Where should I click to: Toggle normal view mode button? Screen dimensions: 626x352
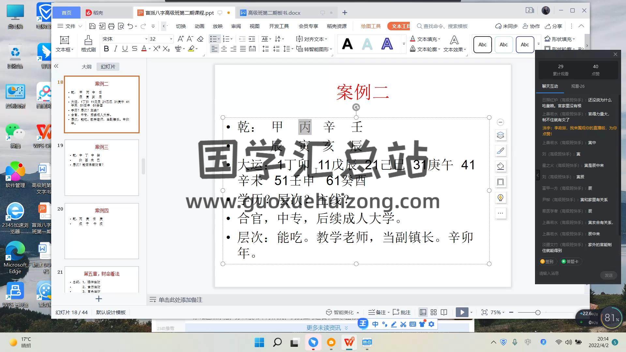point(423,312)
